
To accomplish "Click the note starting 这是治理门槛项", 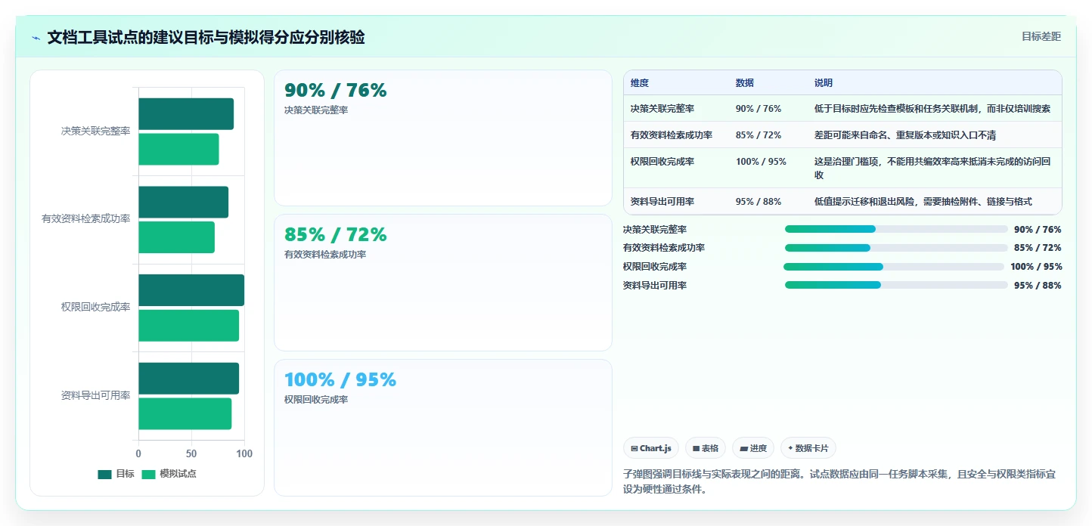I will (x=932, y=168).
